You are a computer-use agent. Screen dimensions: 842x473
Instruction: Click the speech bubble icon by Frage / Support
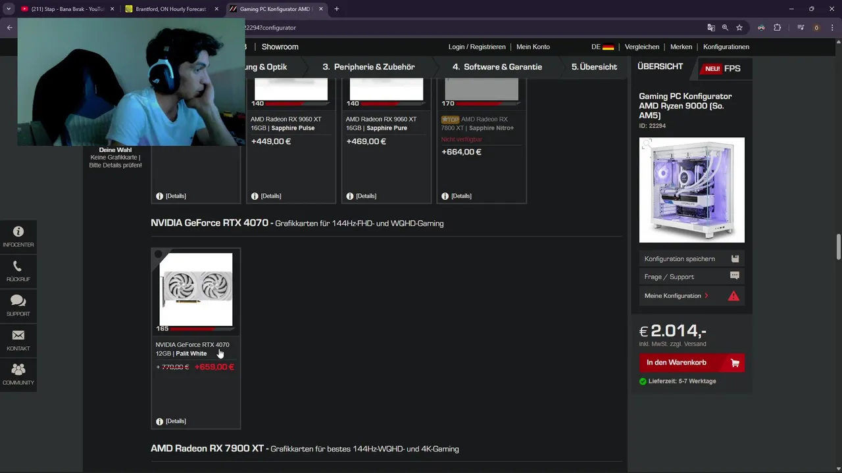tap(735, 277)
